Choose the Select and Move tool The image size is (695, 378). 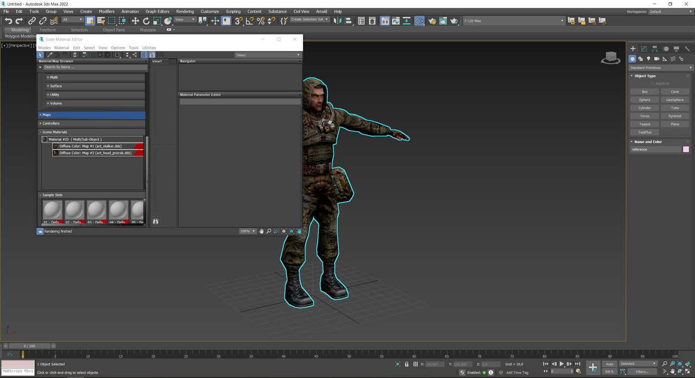[135, 21]
